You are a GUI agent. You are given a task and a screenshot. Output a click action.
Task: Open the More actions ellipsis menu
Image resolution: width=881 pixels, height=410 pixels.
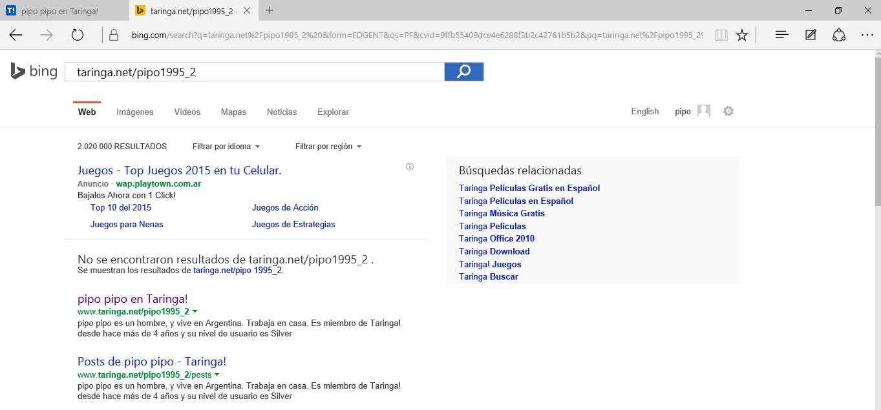(x=867, y=36)
